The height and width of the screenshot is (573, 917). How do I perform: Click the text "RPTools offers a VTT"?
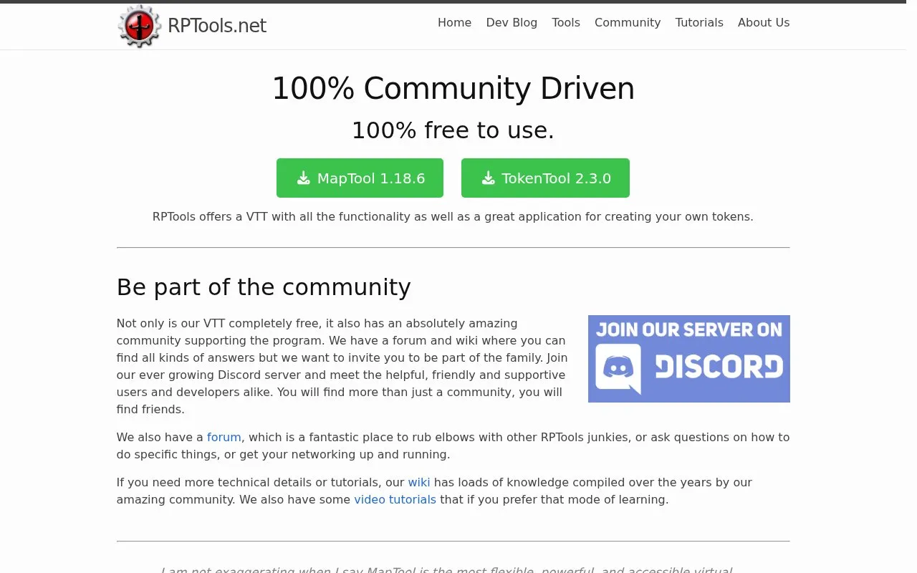(x=210, y=216)
